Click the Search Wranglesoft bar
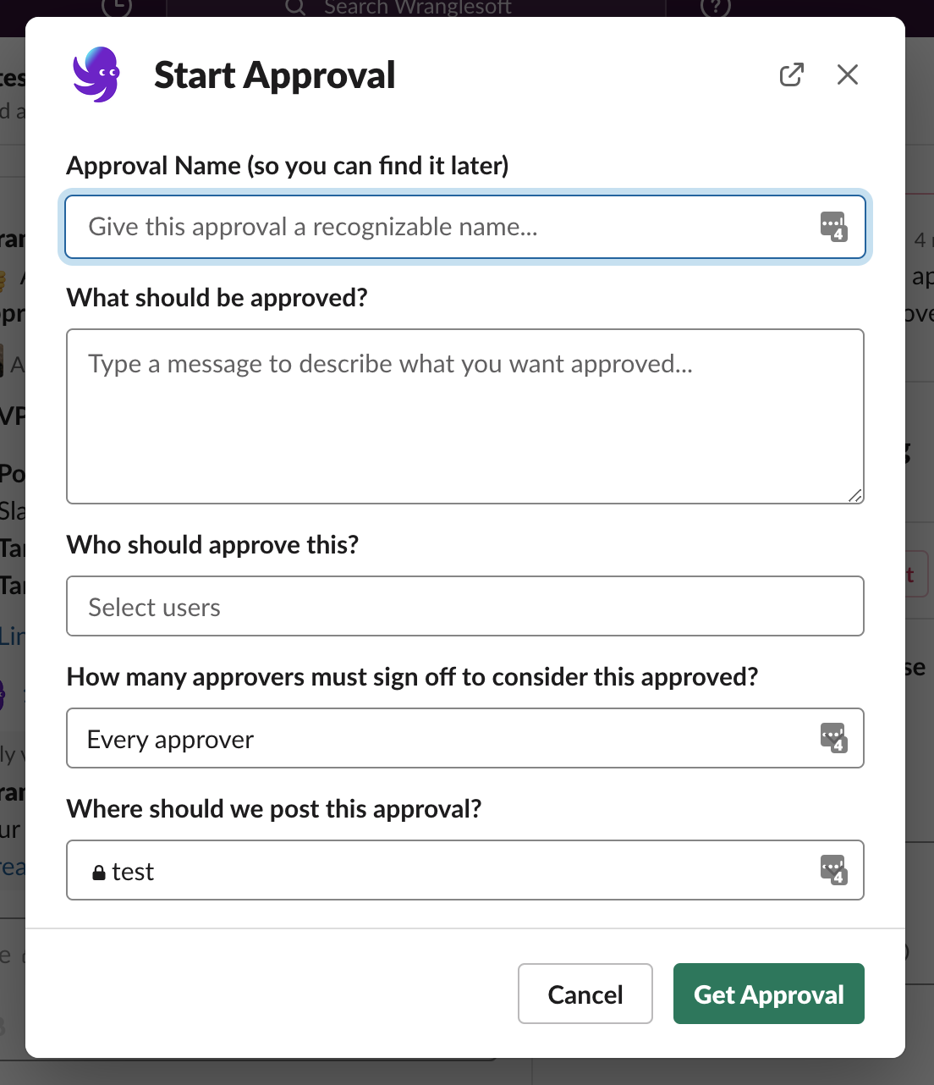The width and height of the screenshot is (934, 1085). [x=417, y=7]
